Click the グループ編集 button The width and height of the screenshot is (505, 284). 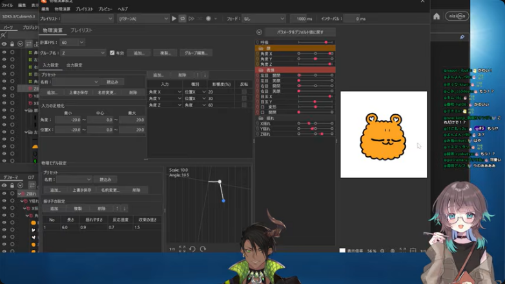196,53
